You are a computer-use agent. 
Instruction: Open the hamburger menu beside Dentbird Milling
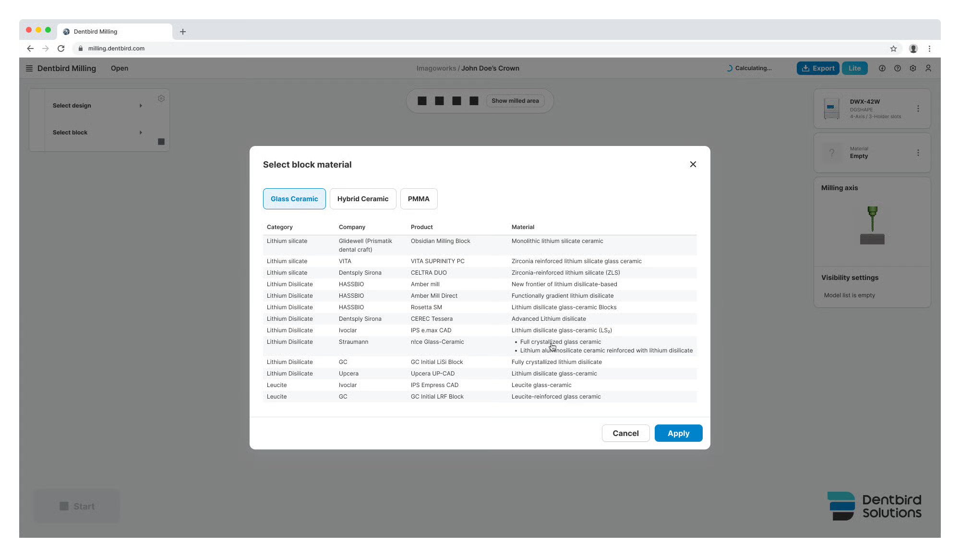click(29, 68)
